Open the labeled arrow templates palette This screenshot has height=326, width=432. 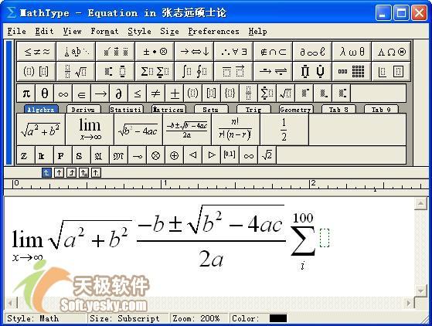[273, 72]
